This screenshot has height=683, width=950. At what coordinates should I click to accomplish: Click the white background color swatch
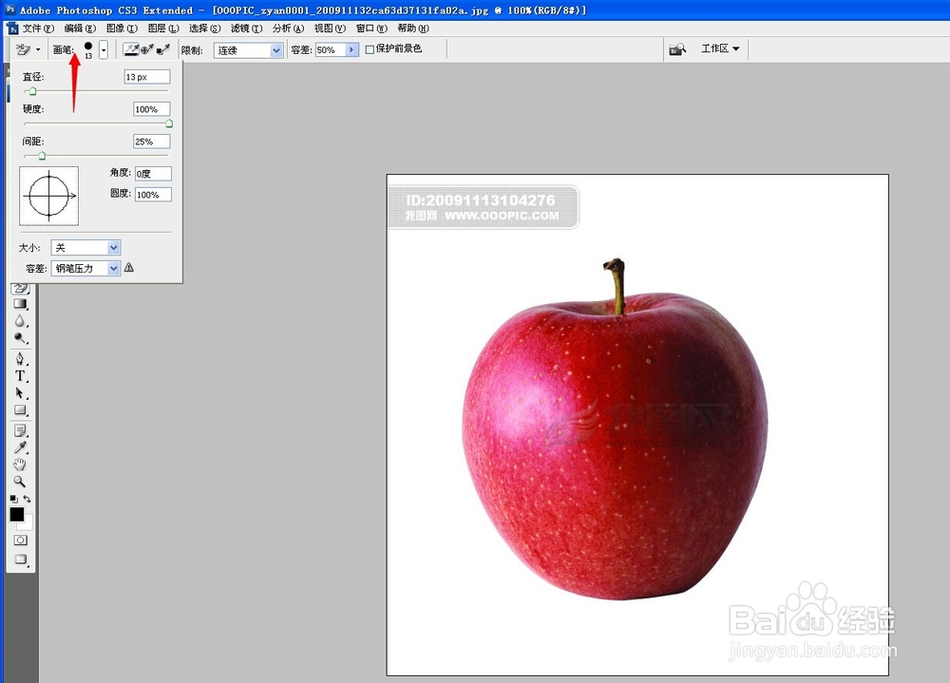tap(28, 523)
